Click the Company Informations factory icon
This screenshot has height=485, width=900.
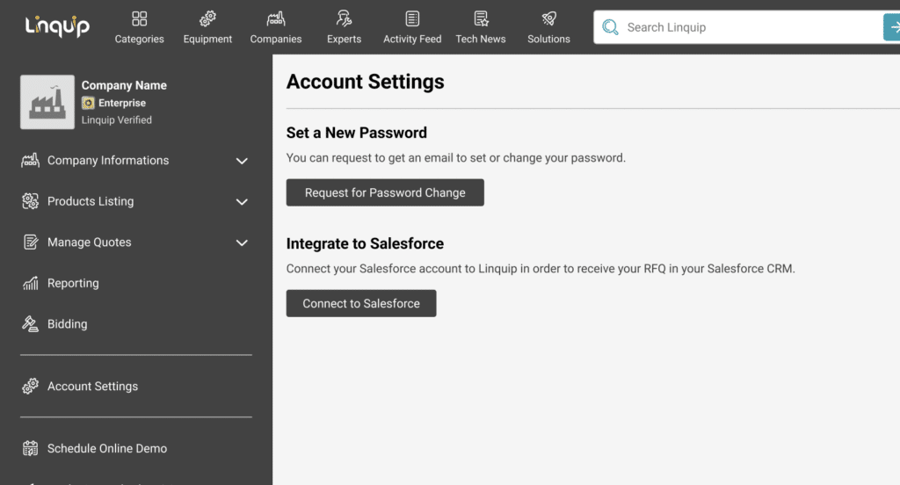pos(31,160)
